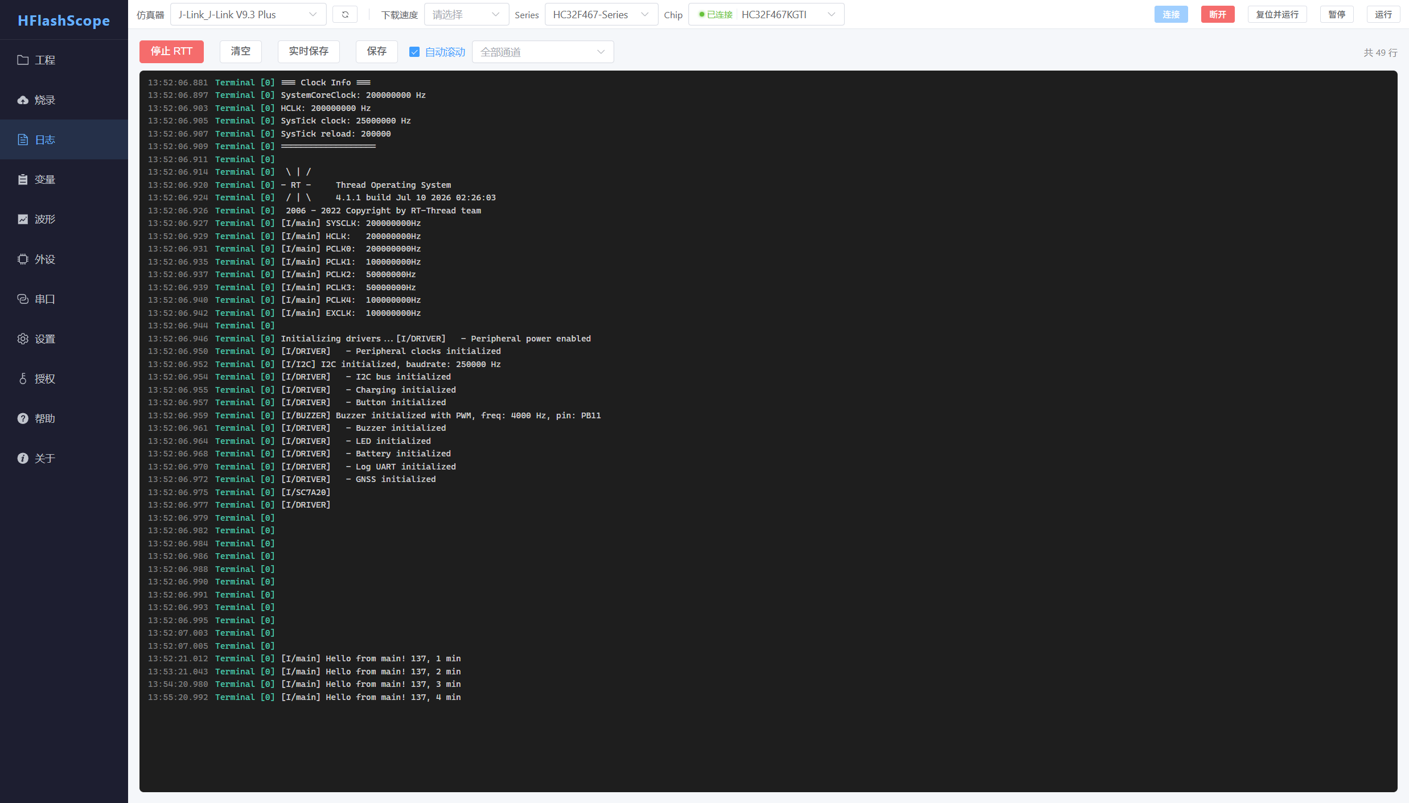Click the 帮助 question mark icon
The width and height of the screenshot is (1409, 803).
point(23,418)
